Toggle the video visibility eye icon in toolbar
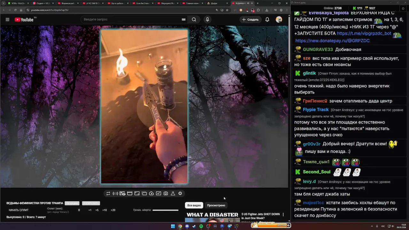This screenshot has width=409, height=230. 122,194
